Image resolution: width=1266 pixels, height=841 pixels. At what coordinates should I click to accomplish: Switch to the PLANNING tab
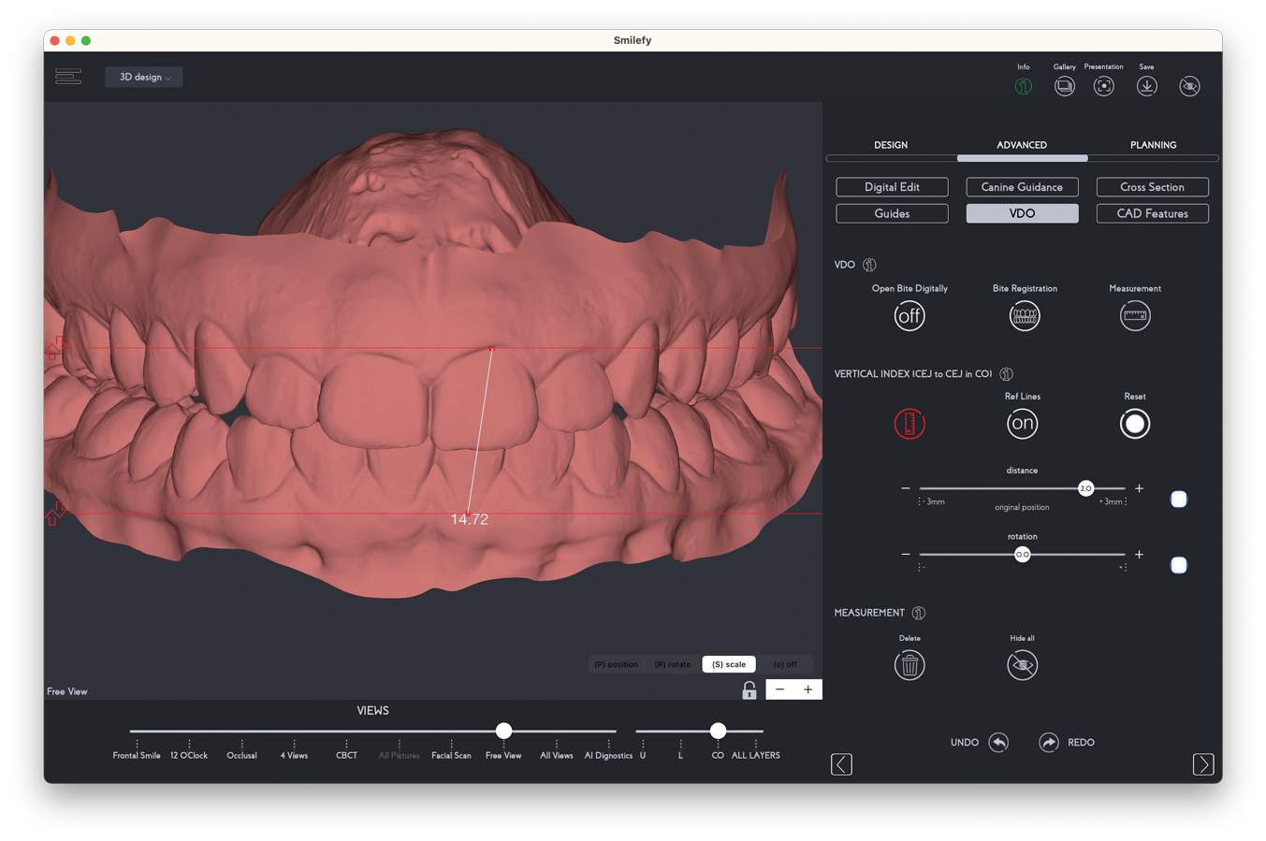tap(1153, 145)
